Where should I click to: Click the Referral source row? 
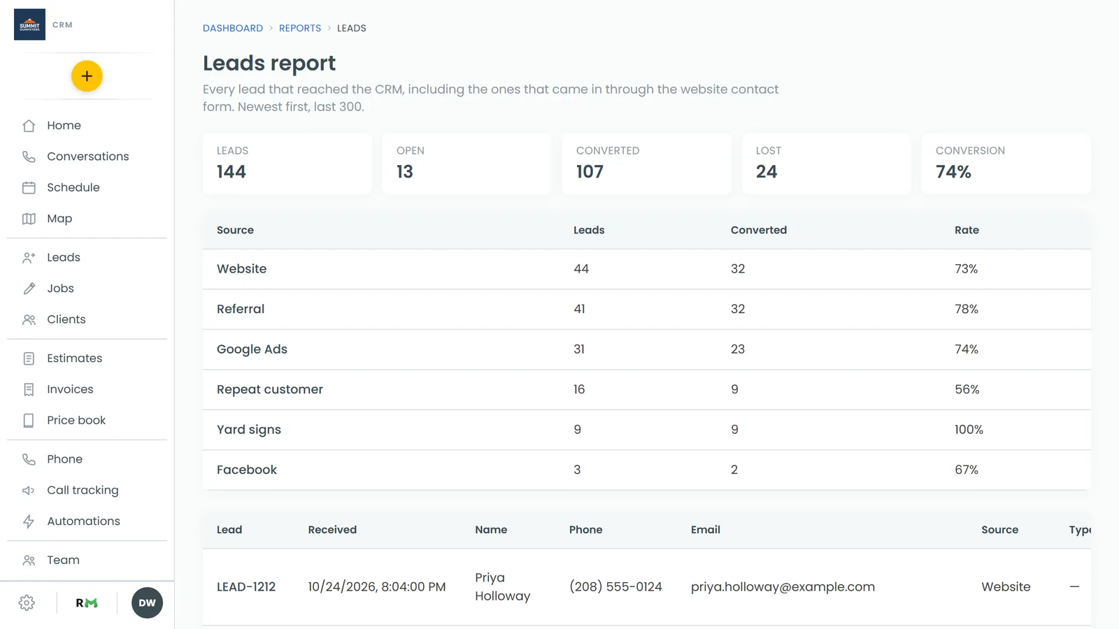click(647, 309)
